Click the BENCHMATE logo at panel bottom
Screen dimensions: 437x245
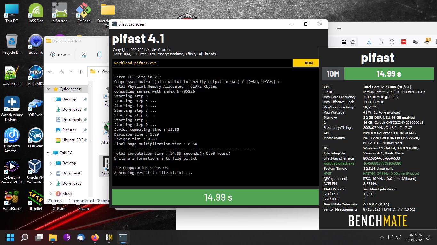pos(378,221)
